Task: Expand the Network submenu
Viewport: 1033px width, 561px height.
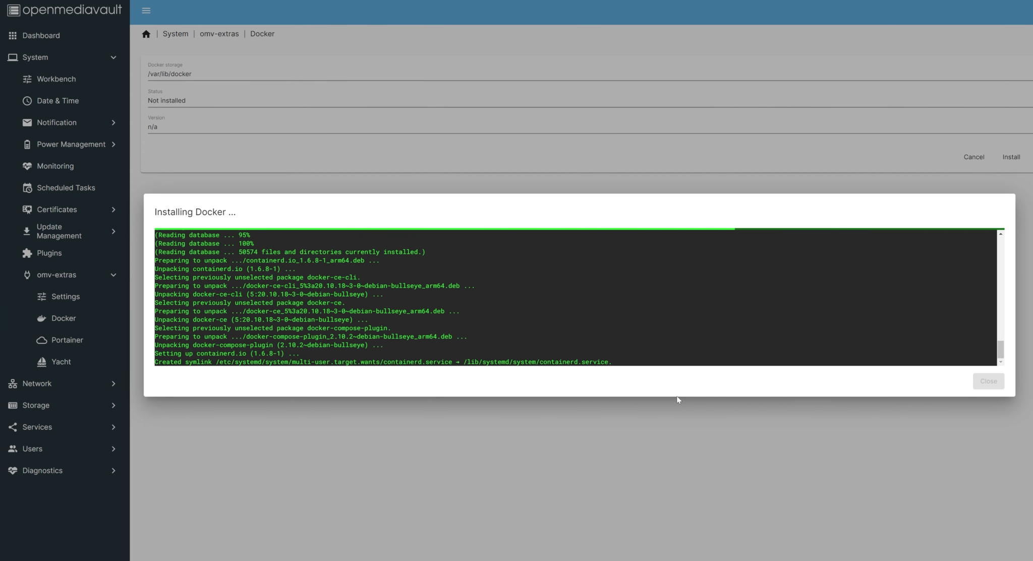Action: [x=113, y=383]
